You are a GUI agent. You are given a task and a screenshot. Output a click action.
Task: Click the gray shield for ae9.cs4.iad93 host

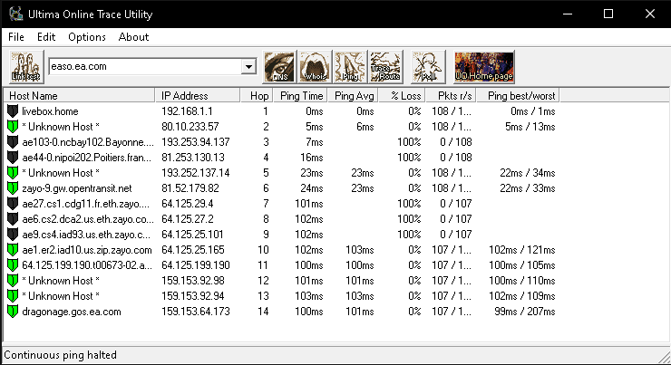tap(13, 235)
